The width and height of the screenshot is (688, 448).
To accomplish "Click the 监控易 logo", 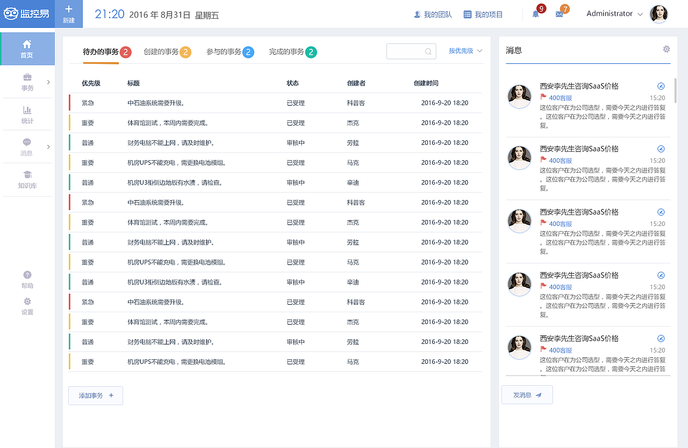I will (x=27, y=14).
